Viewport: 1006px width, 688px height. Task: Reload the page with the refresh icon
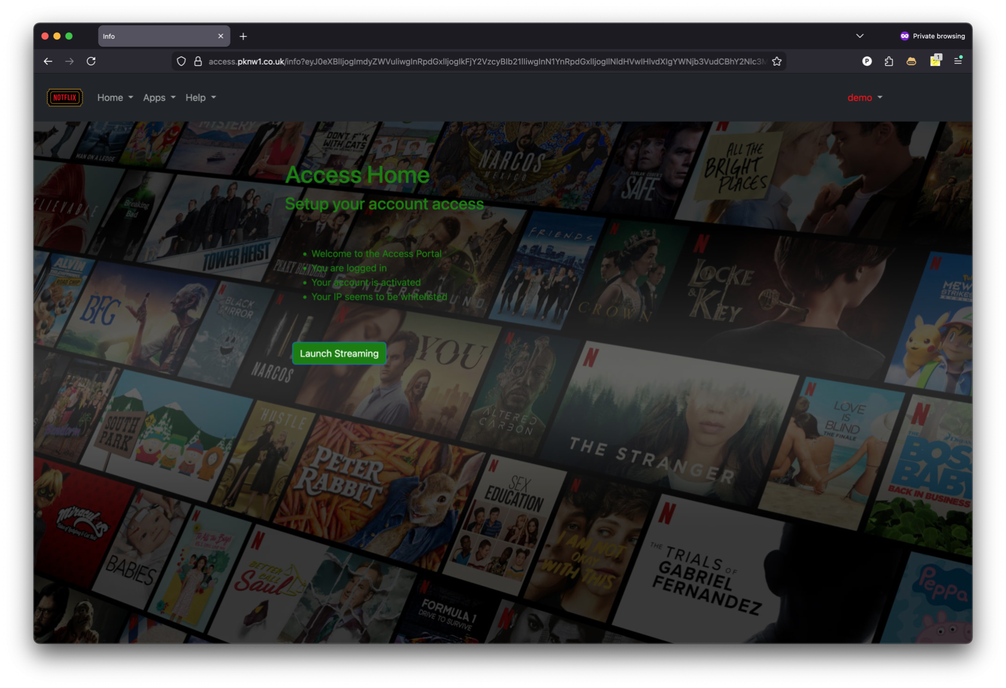(x=91, y=61)
